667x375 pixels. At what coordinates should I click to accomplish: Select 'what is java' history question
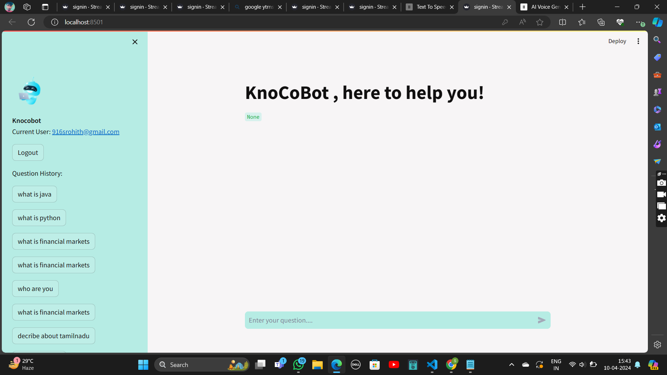[34, 194]
